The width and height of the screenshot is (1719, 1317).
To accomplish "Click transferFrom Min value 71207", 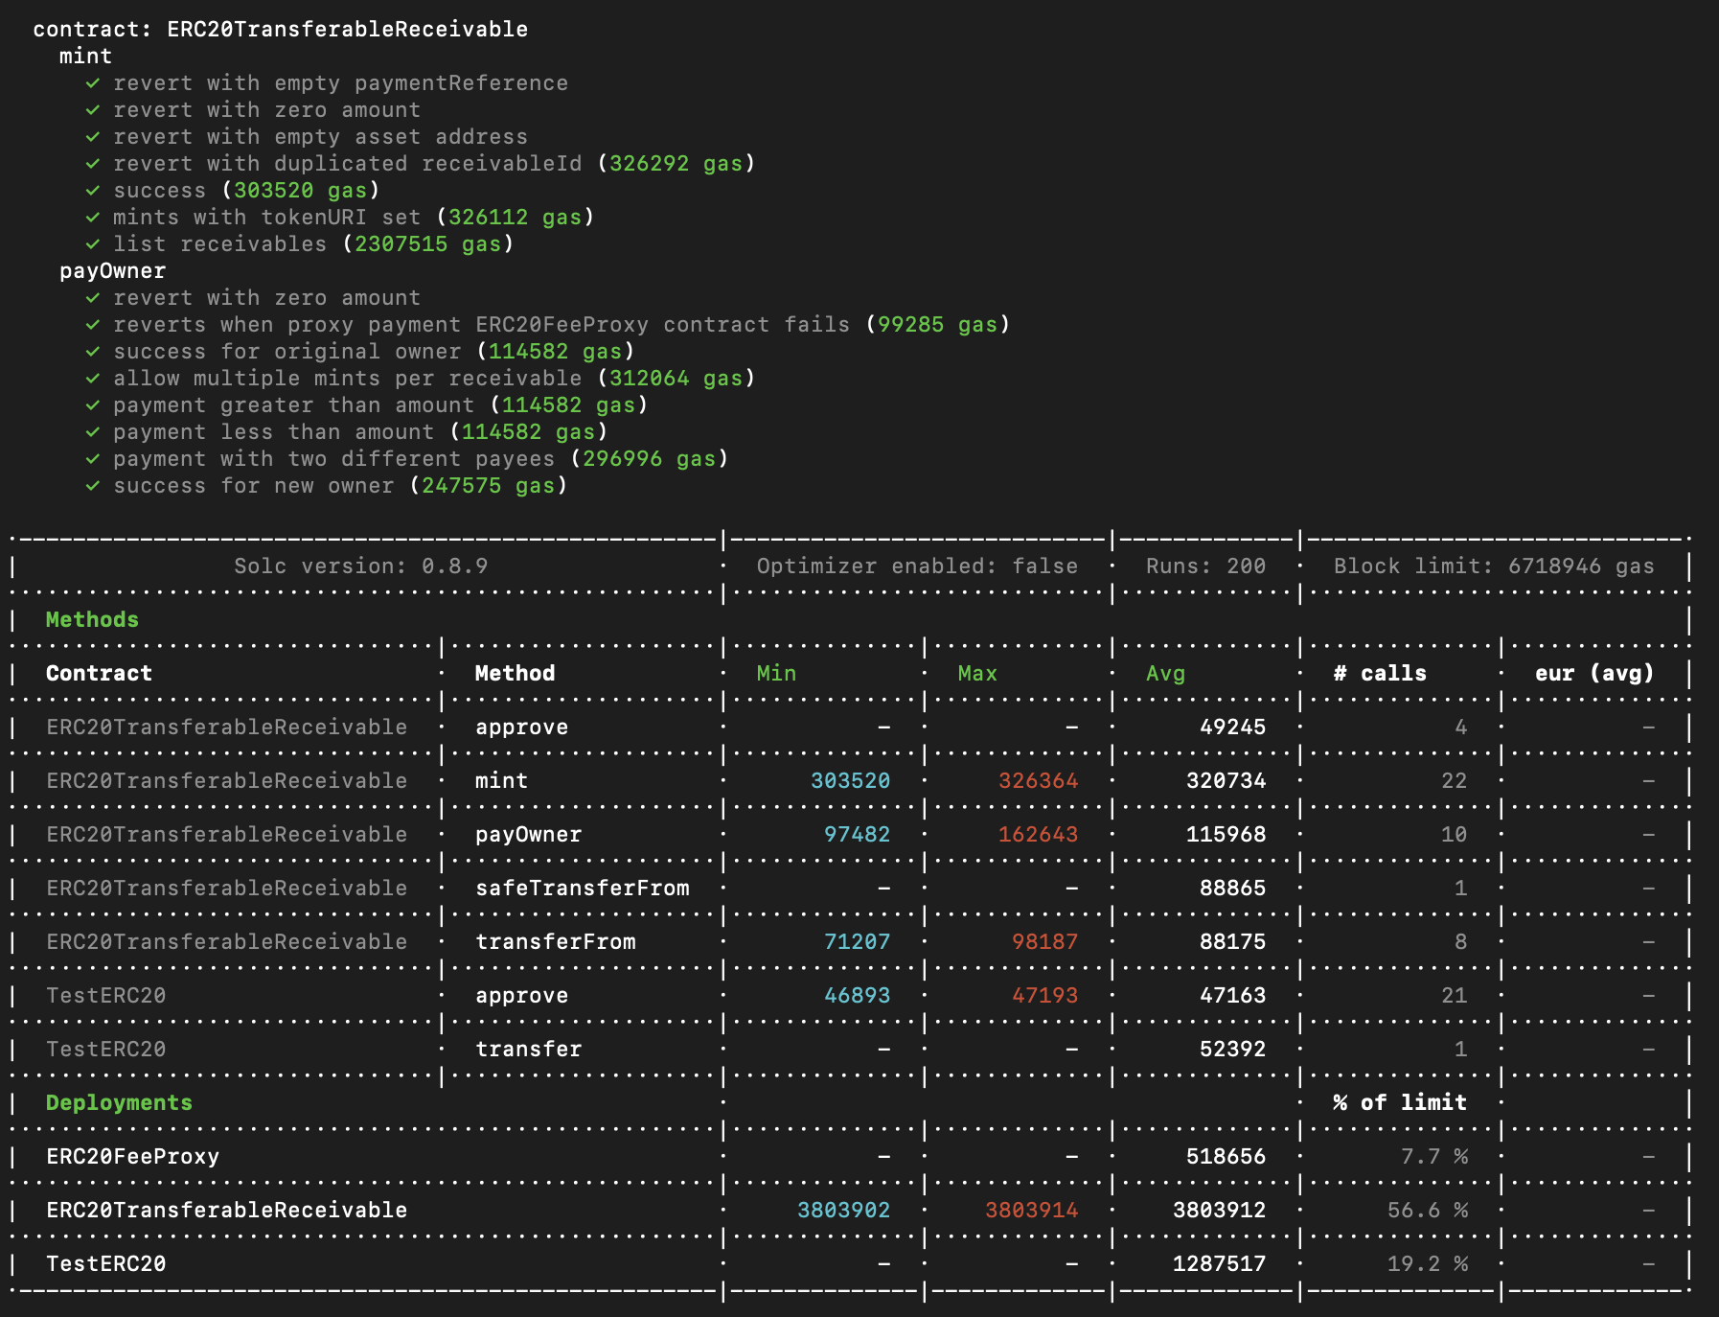I will coord(857,942).
